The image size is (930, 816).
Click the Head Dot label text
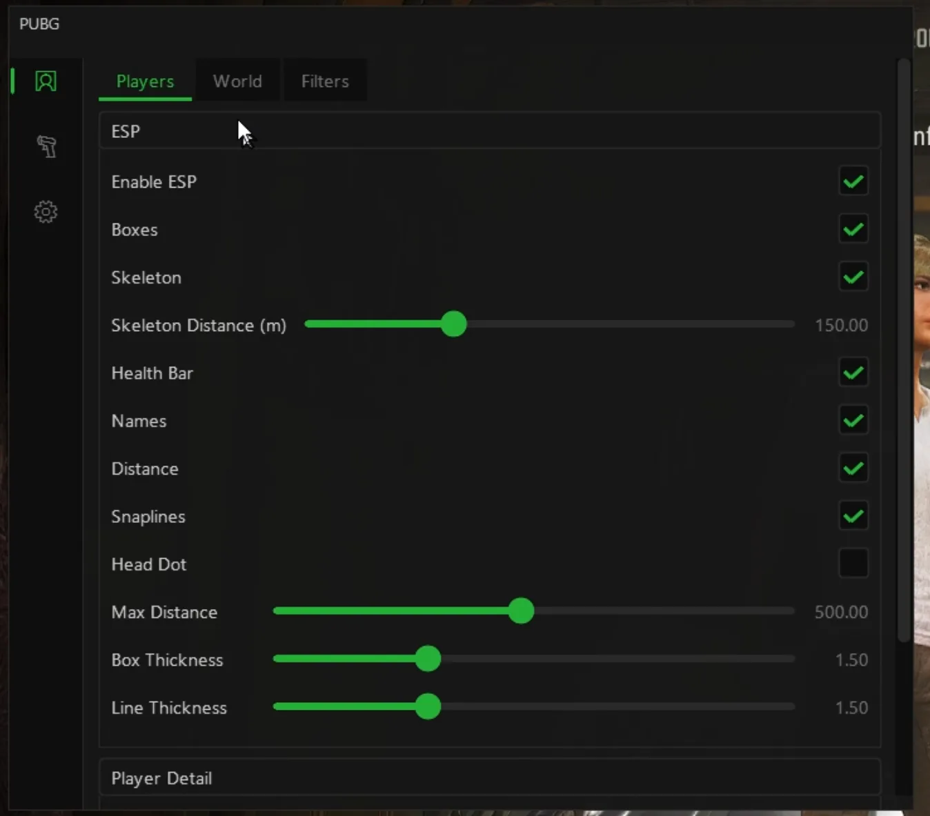(149, 564)
